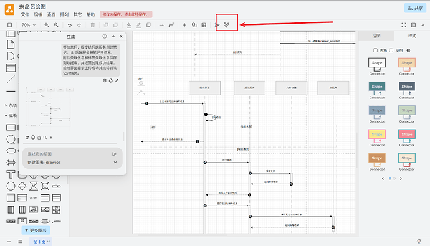
Task: Click the bring to front icon
Action: point(106,25)
